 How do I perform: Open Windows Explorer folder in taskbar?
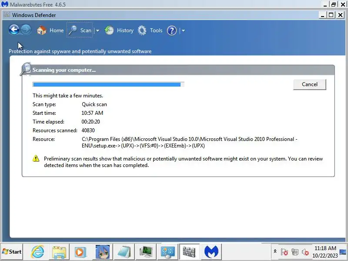click(59, 252)
